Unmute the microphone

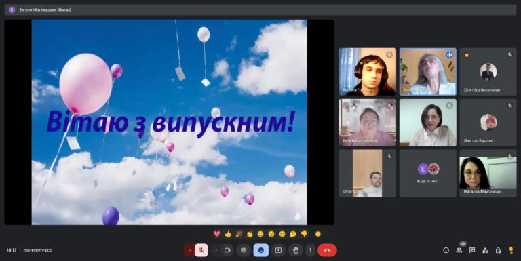tap(201, 250)
